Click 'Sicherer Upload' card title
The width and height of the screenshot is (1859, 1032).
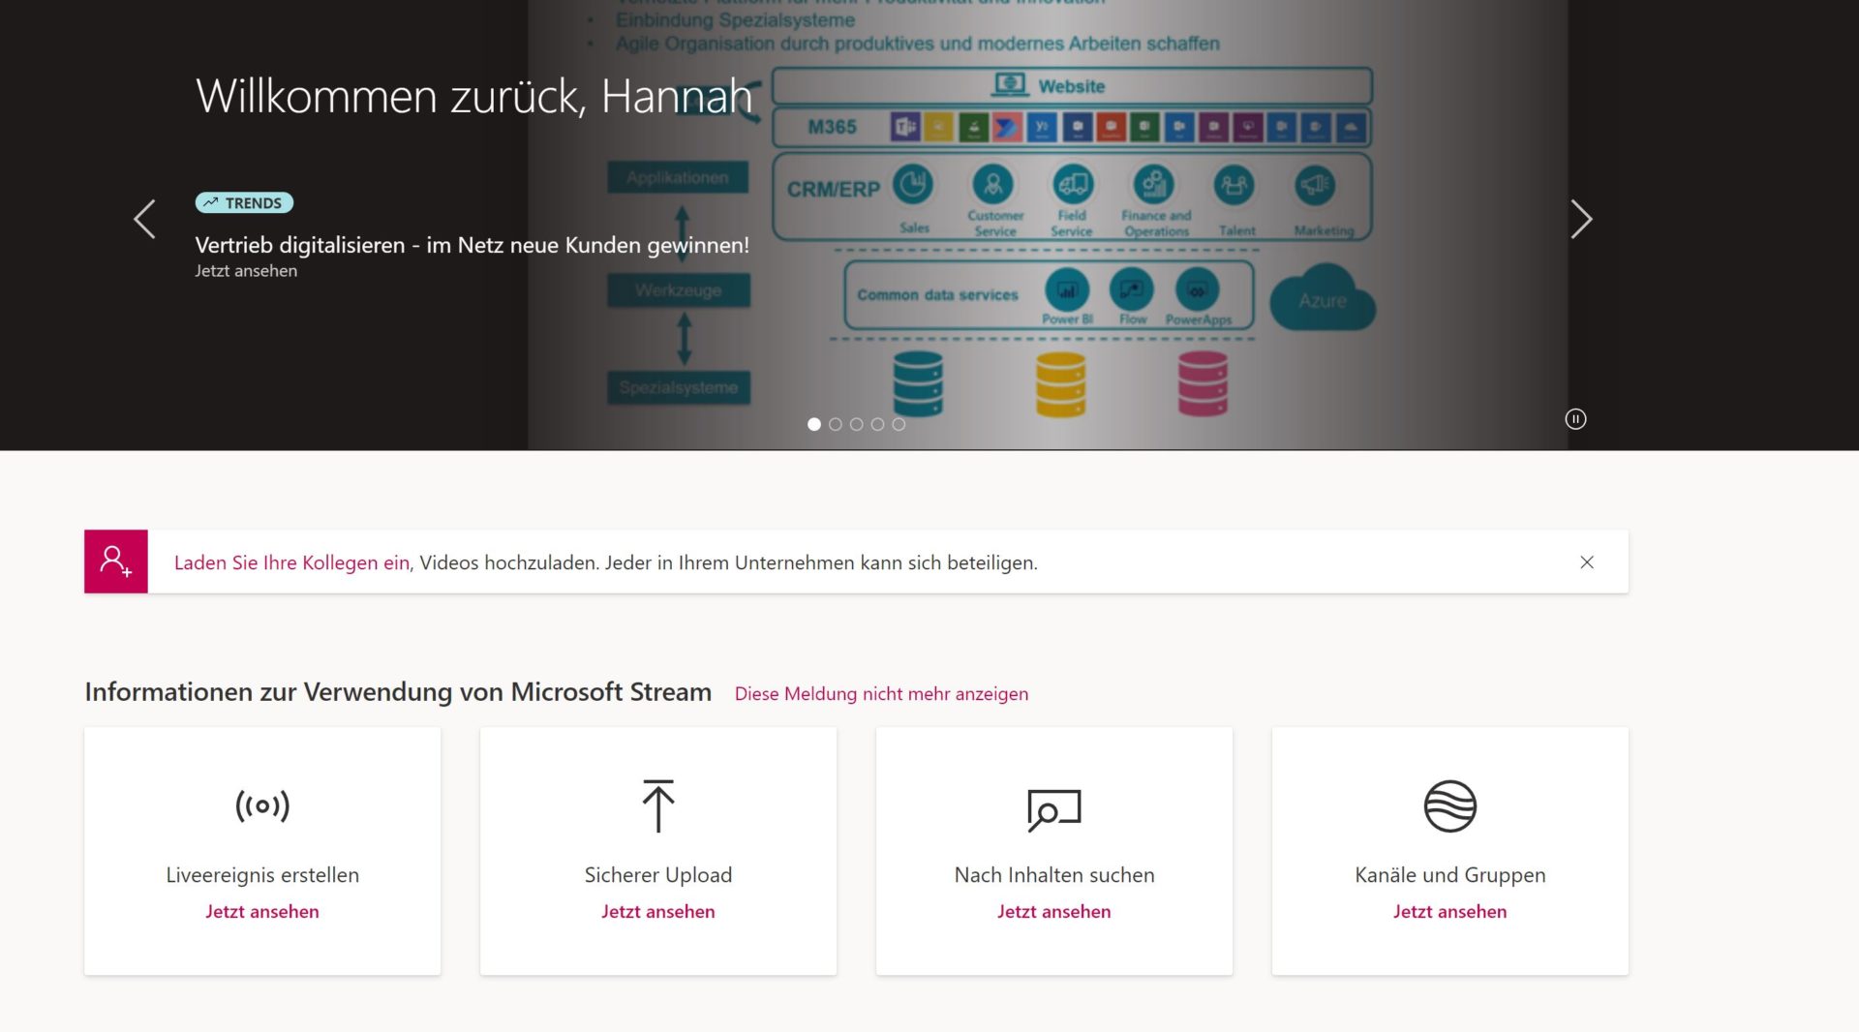click(658, 875)
